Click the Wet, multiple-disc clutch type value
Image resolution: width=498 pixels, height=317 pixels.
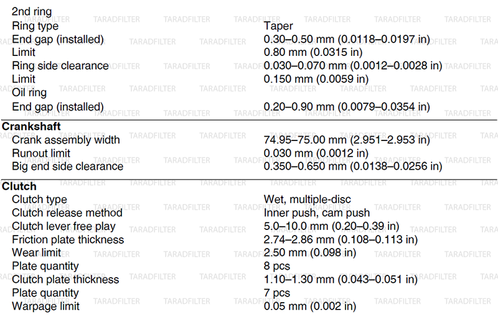pyautogui.click(x=307, y=200)
